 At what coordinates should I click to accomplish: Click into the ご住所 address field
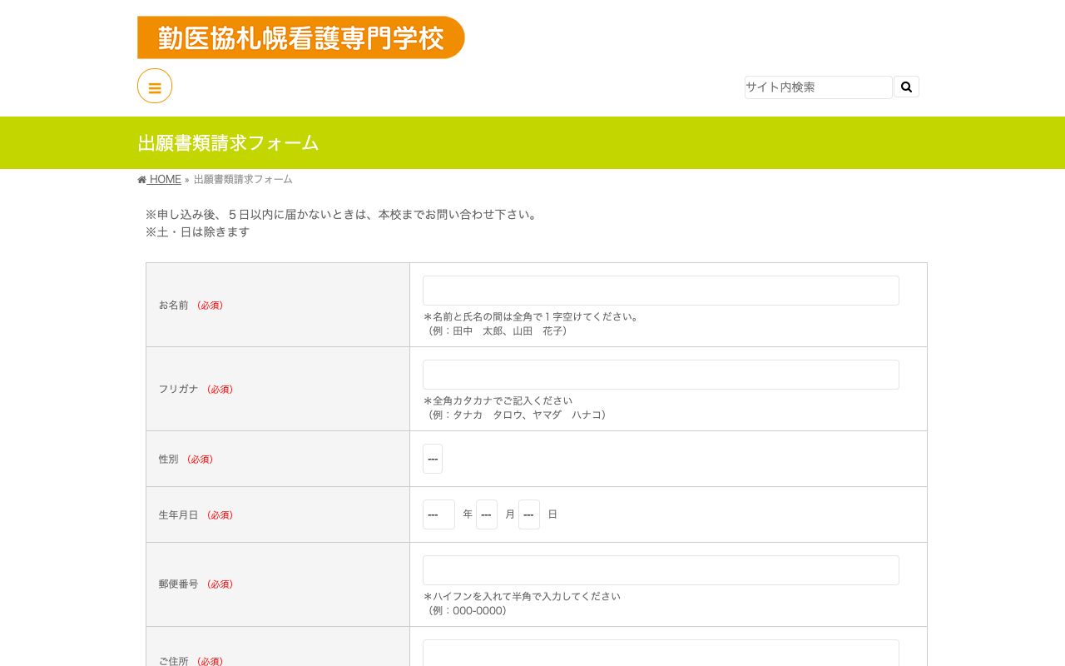(661, 654)
